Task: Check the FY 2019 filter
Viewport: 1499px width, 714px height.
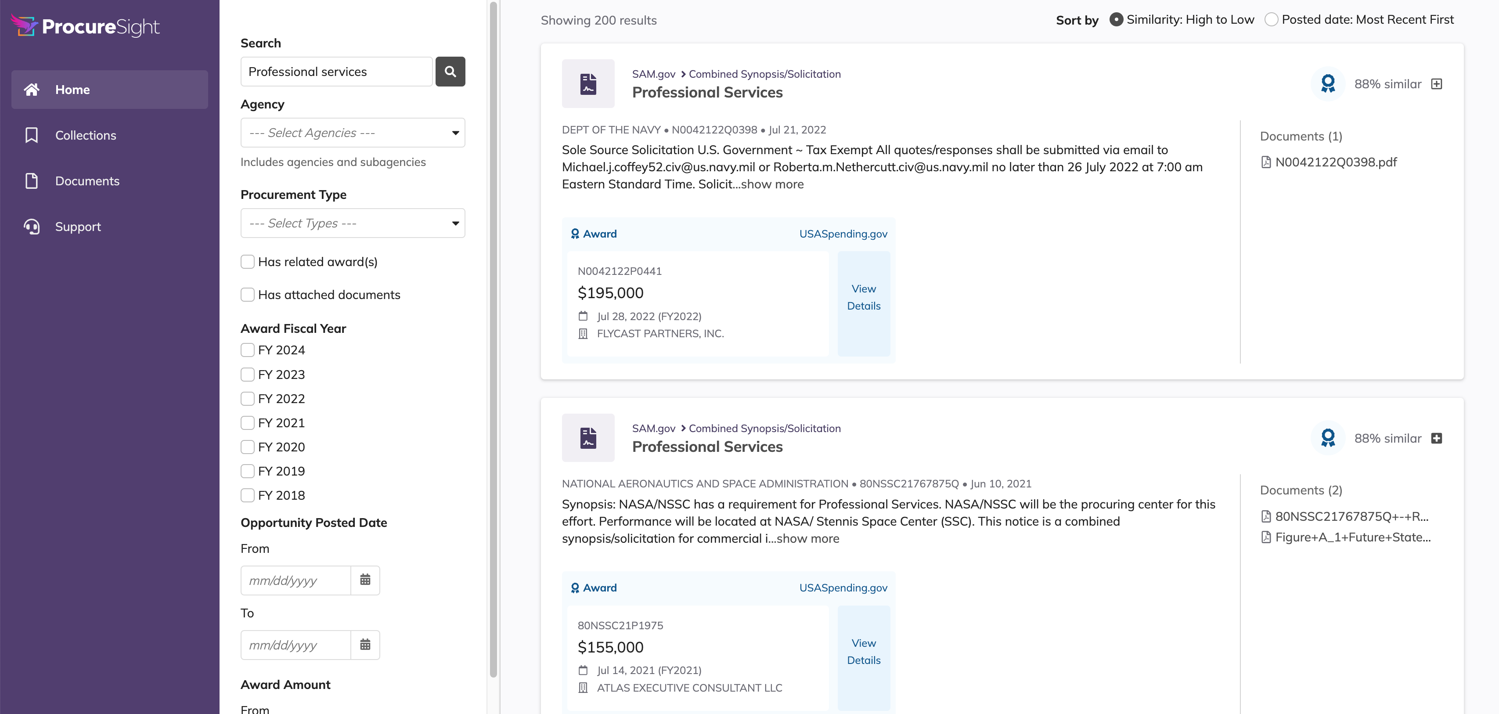Action: pyautogui.click(x=247, y=471)
